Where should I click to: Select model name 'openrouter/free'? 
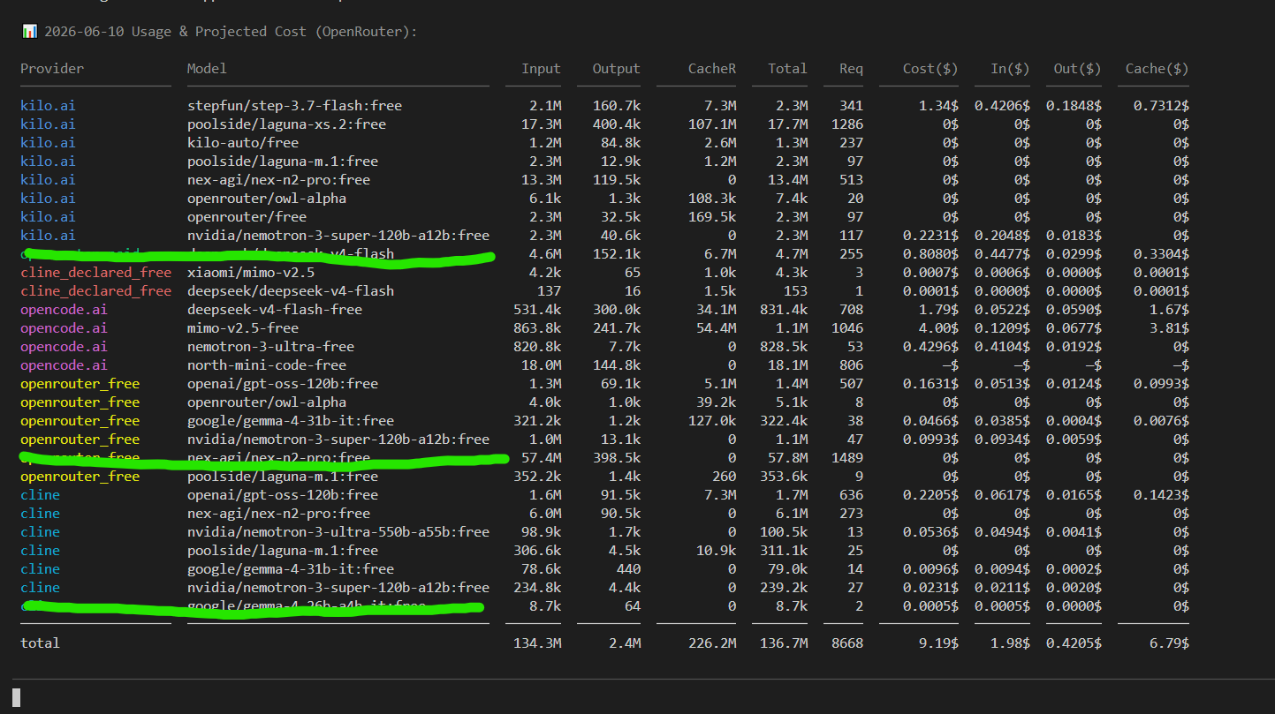point(247,217)
